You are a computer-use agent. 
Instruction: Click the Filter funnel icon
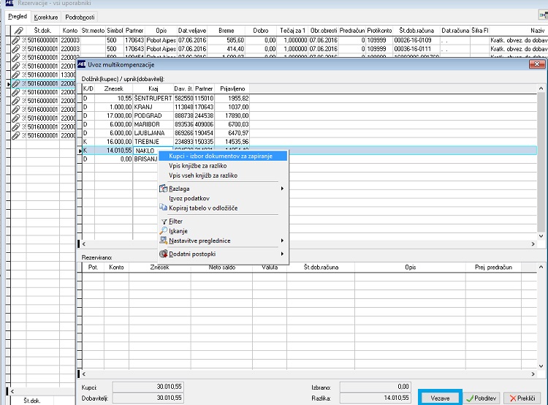(x=164, y=222)
